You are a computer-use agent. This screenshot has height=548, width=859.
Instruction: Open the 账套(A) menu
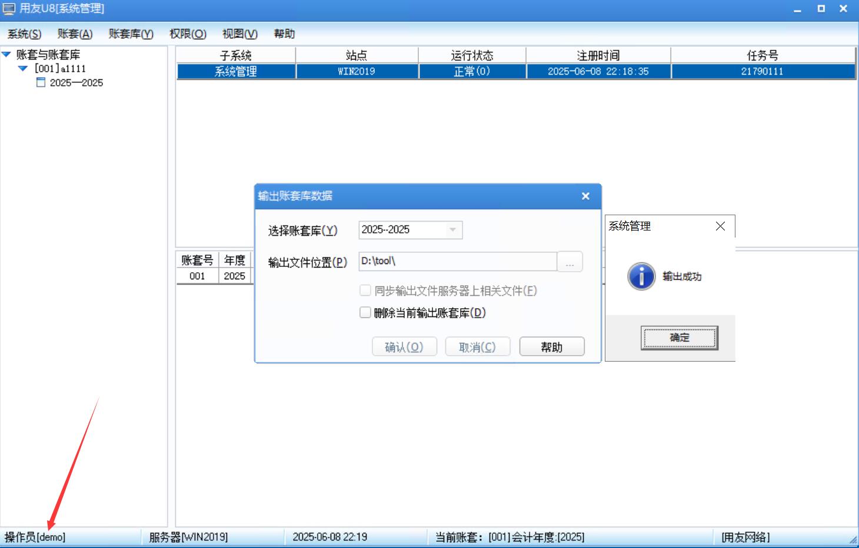point(75,34)
